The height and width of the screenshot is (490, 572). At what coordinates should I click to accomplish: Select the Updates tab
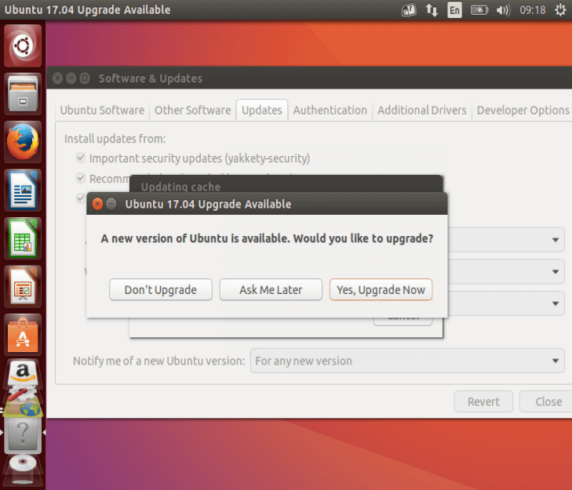tap(262, 110)
